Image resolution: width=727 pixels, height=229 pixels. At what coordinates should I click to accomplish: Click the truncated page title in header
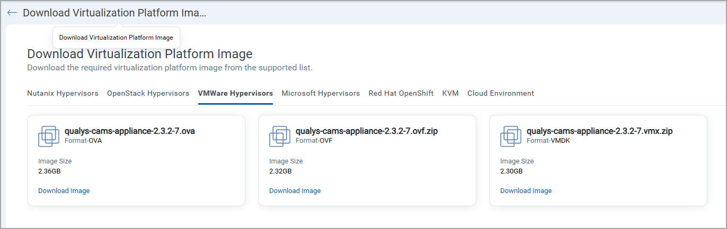click(114, 13)
